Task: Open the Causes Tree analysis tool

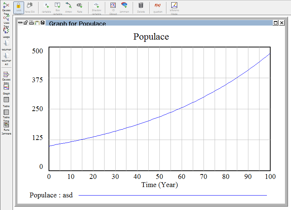Action: click(x=6, y=7)
